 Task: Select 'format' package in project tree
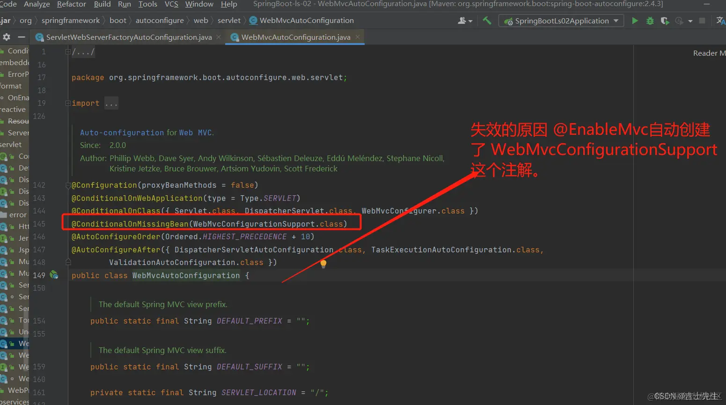coord(11,86)
